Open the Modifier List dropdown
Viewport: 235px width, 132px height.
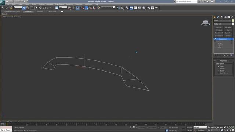[233, 24]
